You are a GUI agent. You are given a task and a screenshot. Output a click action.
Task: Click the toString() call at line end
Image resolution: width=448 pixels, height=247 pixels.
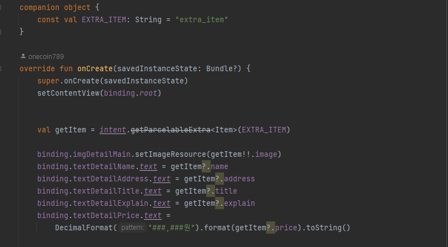[328, 228]
